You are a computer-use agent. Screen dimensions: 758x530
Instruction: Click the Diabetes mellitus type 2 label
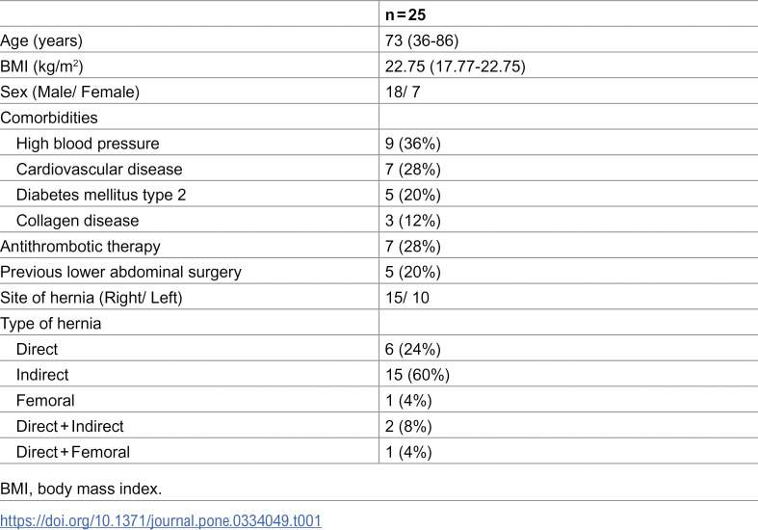tap(101, 195)
